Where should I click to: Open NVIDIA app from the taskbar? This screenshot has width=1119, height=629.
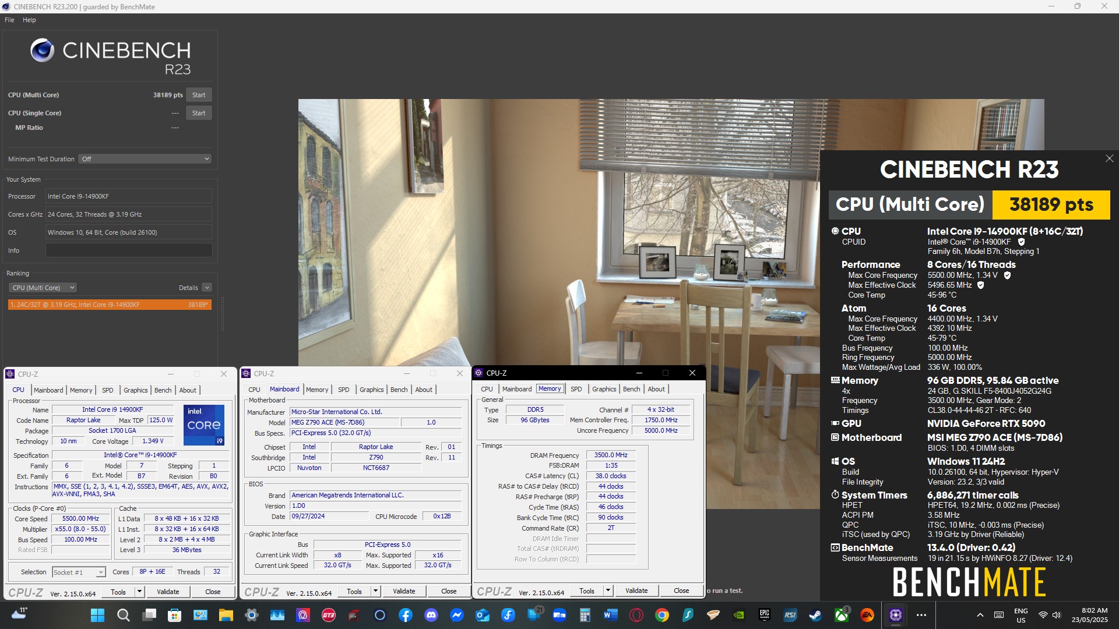point(738,615)
